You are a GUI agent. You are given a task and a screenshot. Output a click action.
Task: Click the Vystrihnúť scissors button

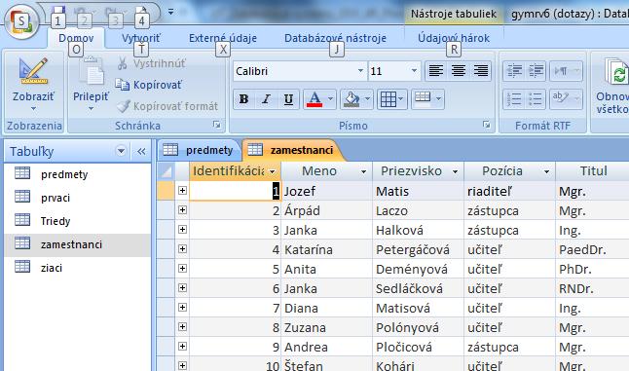[151, 63]
